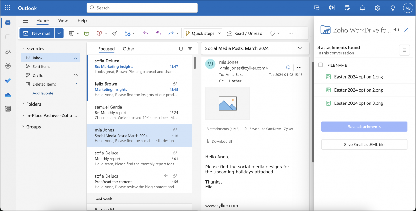This screenshot has height=211, width=416.
Task: Open More apps icon in sidebar
Action: (x=8, y=109)
